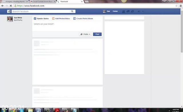Open the notifications globe icon

(x=132, y=11)
